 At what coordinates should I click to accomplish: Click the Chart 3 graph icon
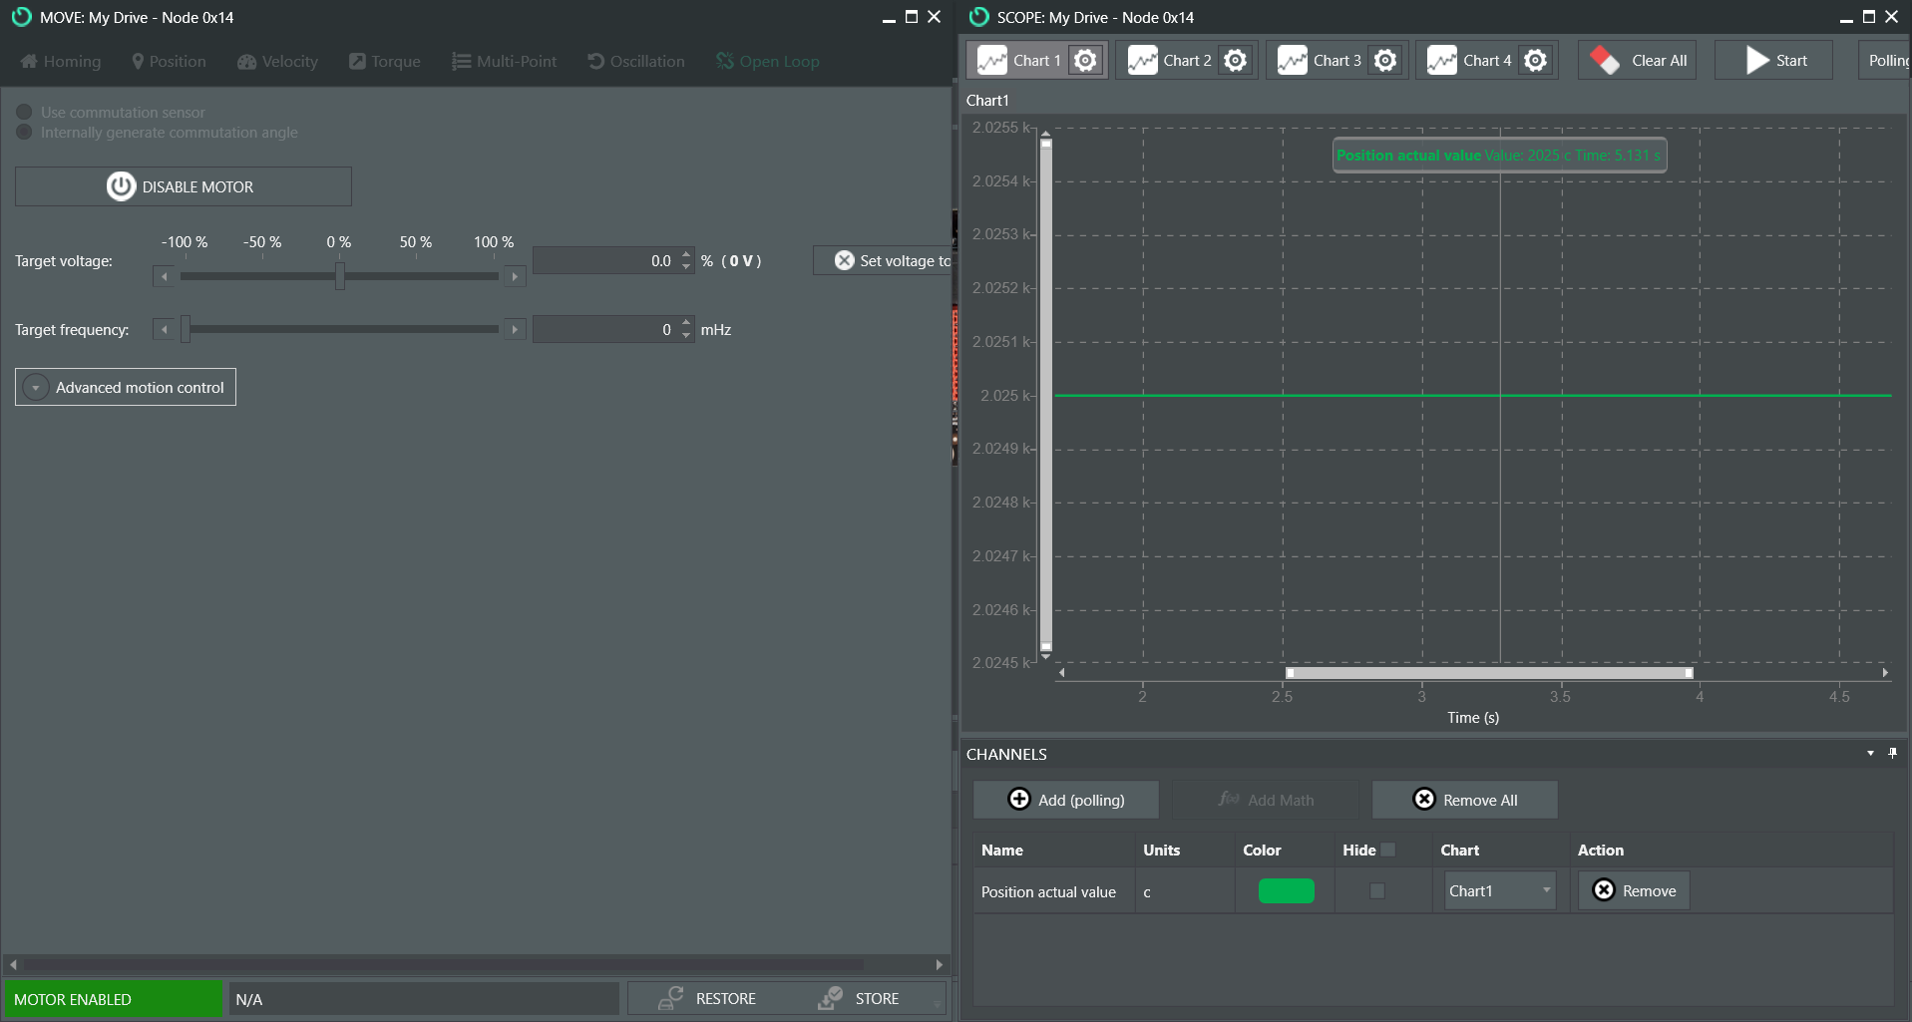pyautogui.click(x=1293, y=61)
